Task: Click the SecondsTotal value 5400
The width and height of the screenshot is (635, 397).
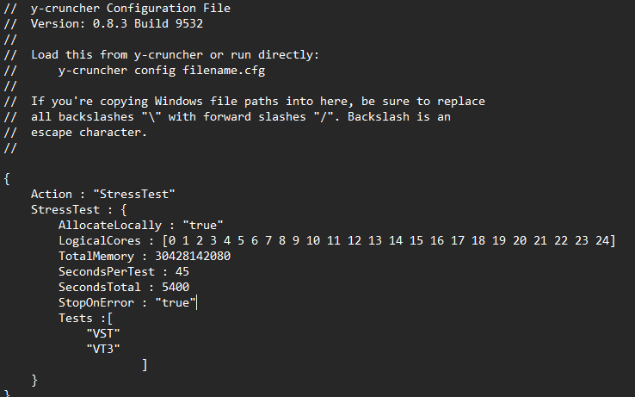Action: coord(176,287)
